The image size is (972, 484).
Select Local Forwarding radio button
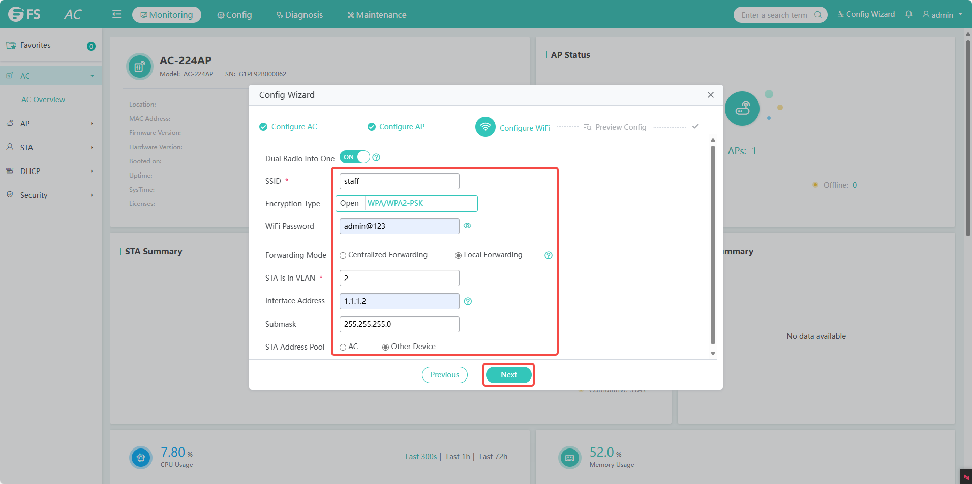coord(458,255)
